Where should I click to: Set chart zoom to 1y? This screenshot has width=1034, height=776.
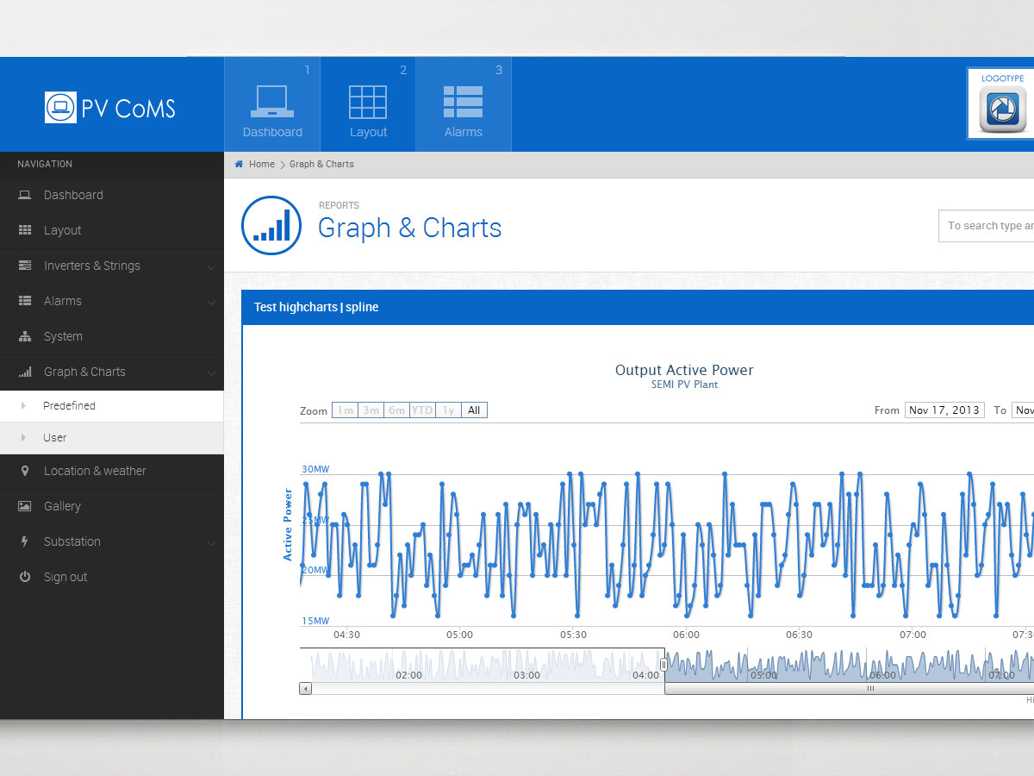[448, 410]
